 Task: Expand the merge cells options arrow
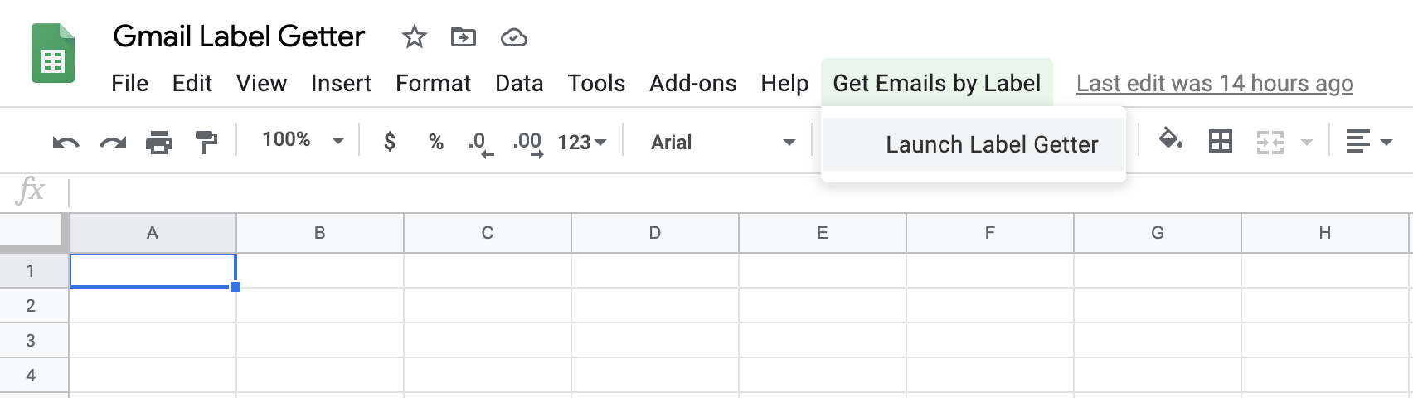1307,143
